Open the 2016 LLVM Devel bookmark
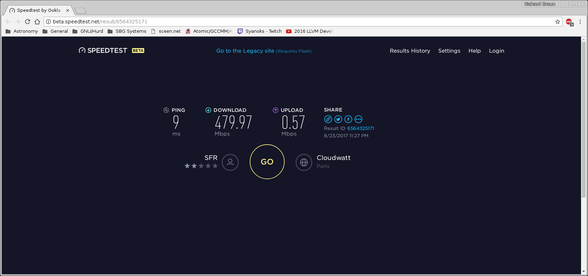 310,31
